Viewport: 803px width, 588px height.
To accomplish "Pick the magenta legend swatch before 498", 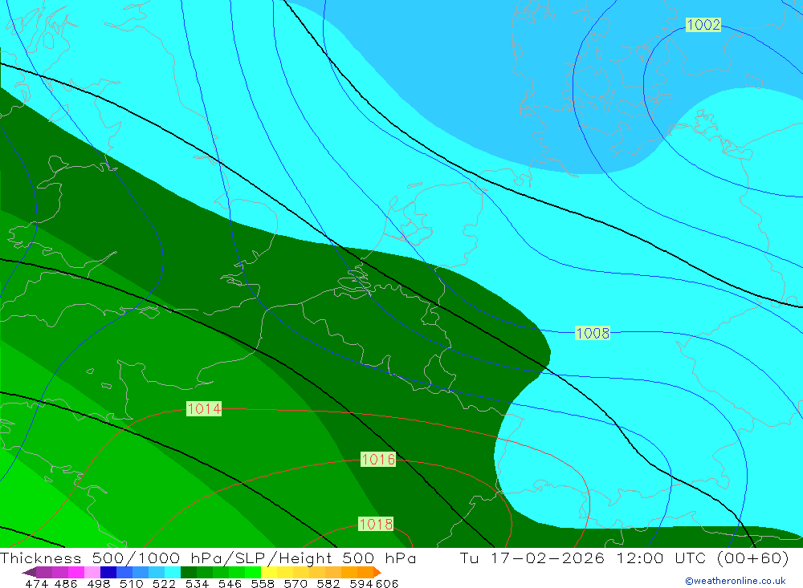I will (x=76, y=572).
